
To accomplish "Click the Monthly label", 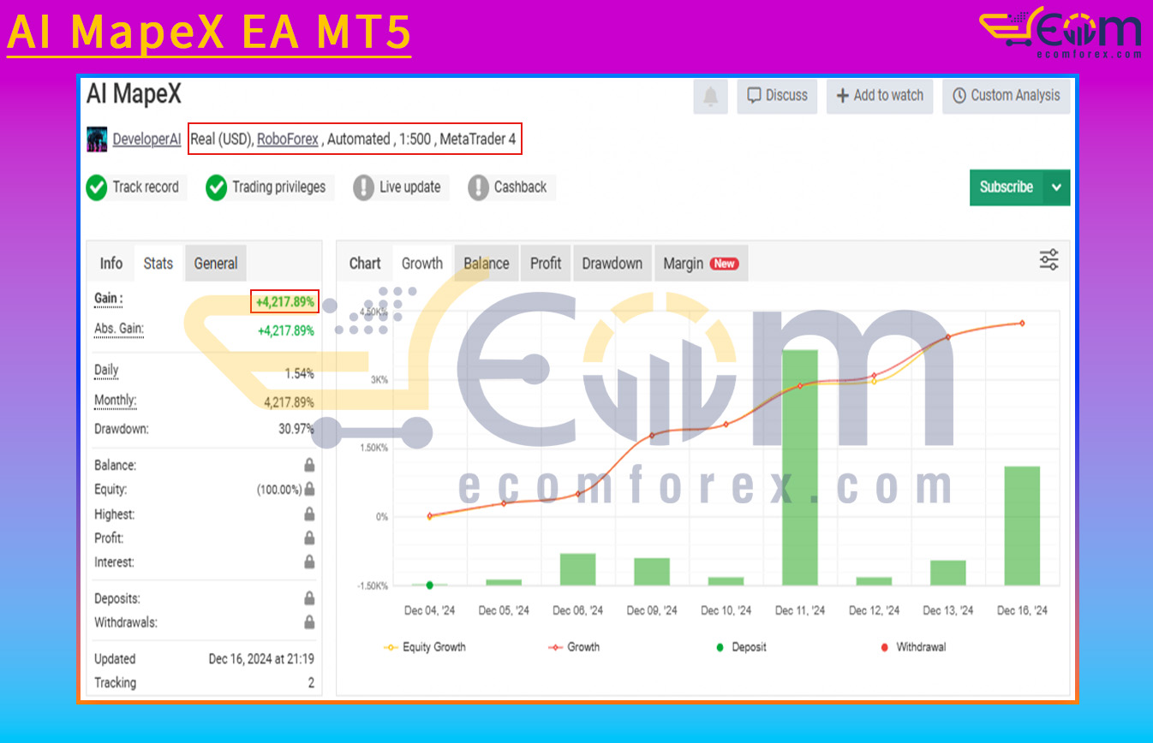I will click(x=115, y=400).
